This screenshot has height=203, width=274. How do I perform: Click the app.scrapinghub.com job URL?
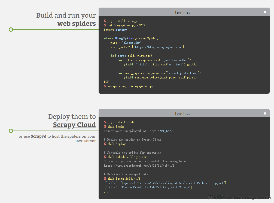(x=139, y=166)
